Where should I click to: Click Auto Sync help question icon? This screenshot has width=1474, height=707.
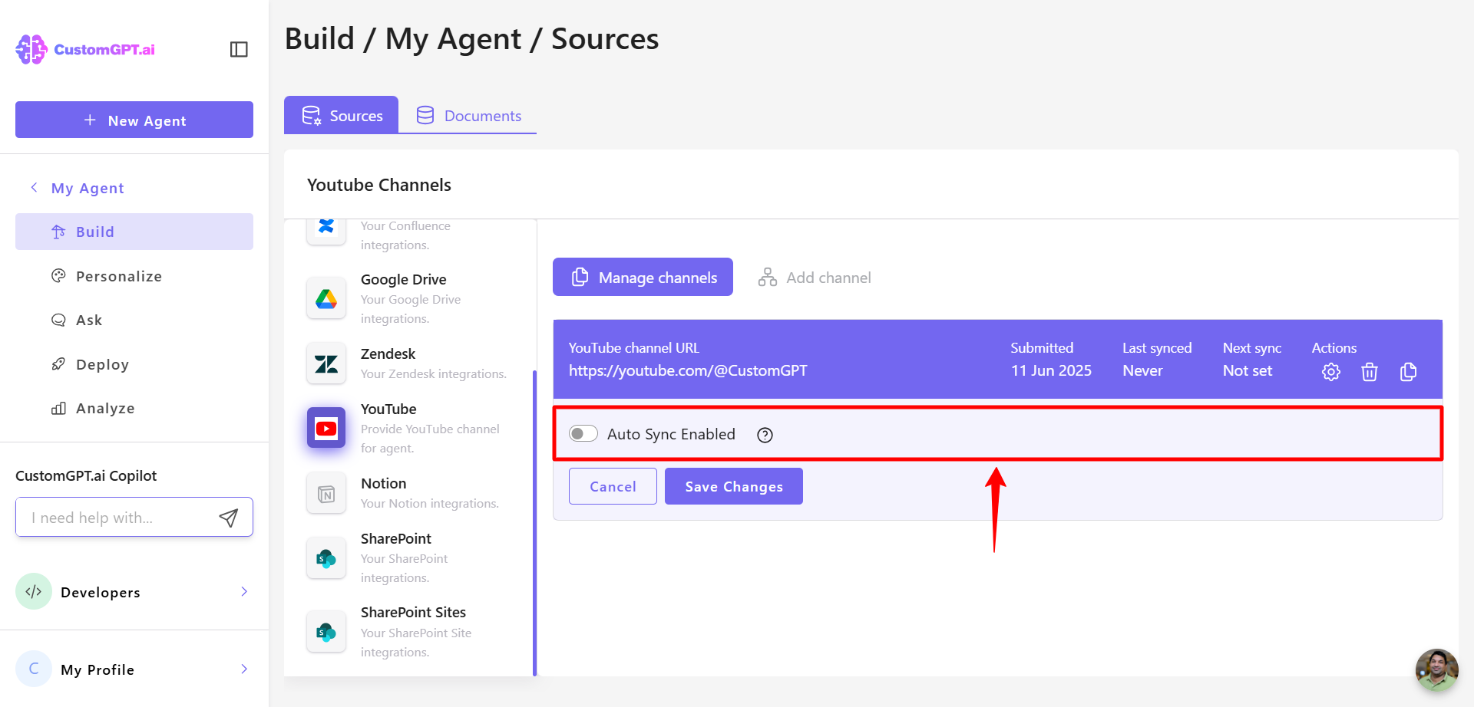click(765, 435)
